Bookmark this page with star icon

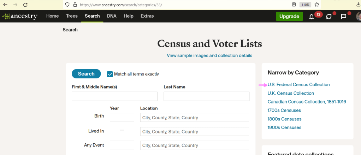(316, 5)
